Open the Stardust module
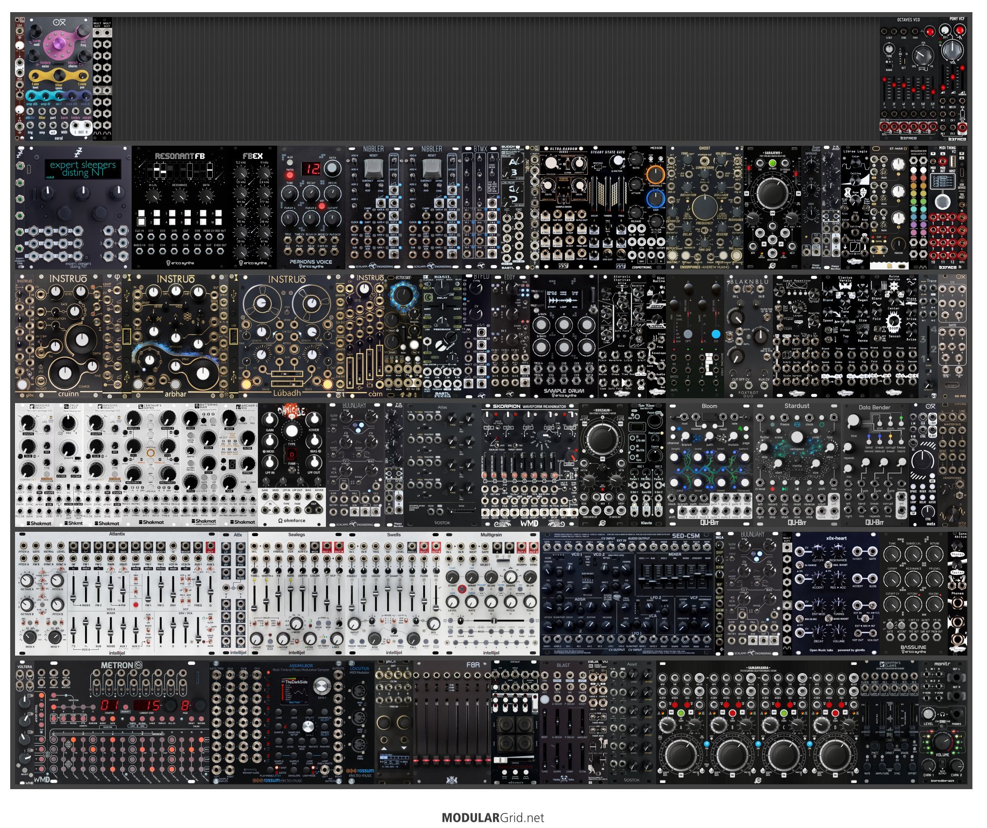The image size is (987, 828). 797,465
